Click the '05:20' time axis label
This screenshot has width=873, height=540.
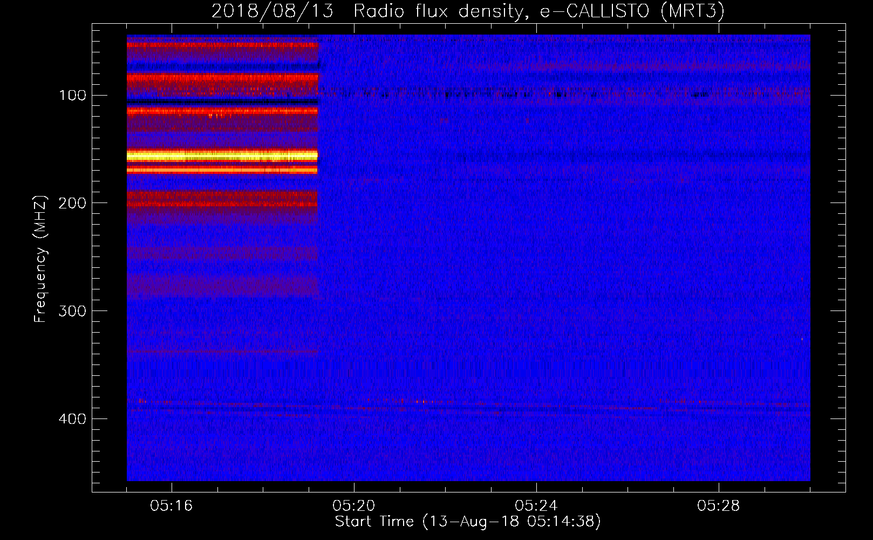tap(354, 506)
